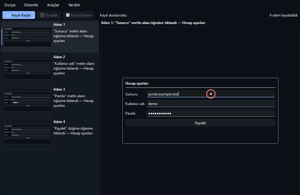Click the Kullanıcı adı label in preview
This screenshot has height=195, width=300.
pos(135,104)
